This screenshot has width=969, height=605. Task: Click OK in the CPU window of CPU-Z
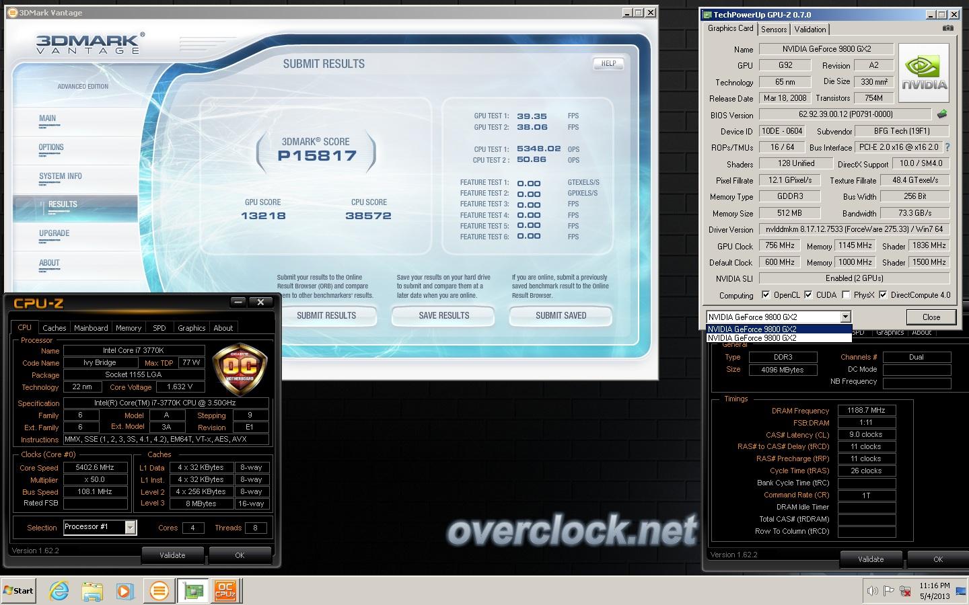click(x=240, y=555)
